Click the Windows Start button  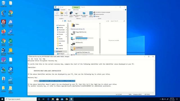(x=2, y=99)
